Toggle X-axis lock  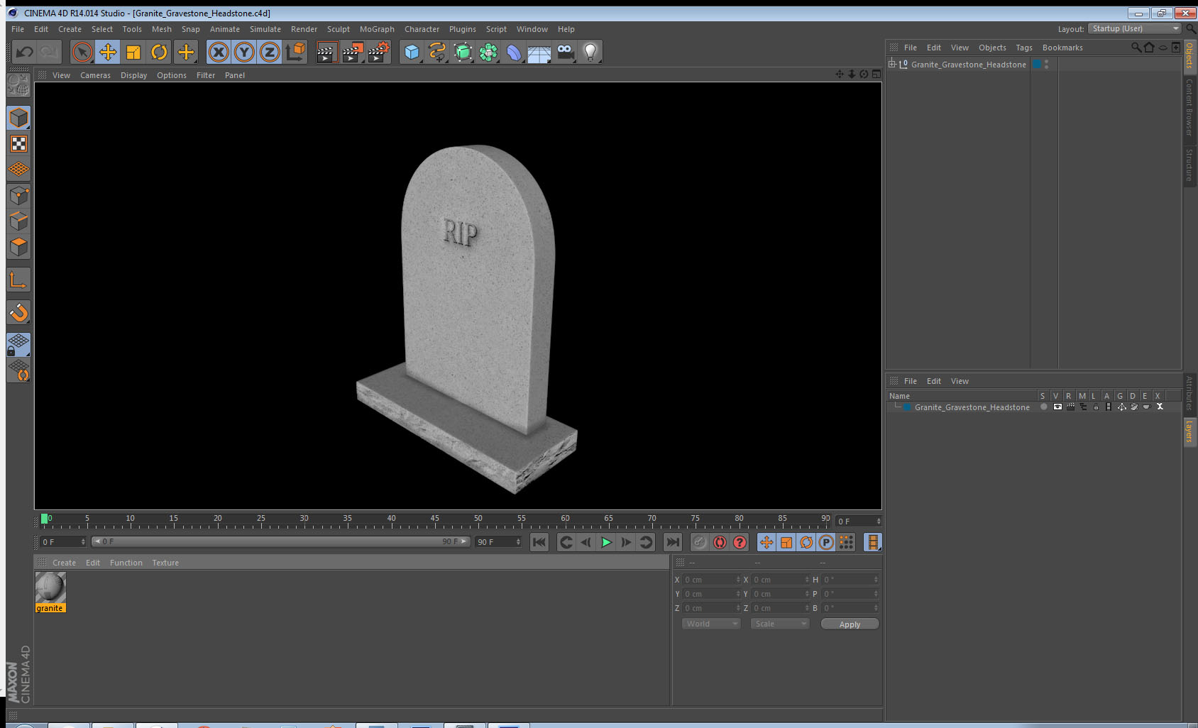coord(219,52)
